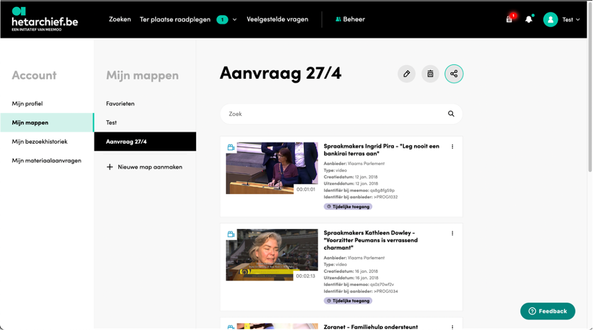This screenshot has height=331, width=593.
Task: Open title Spraakmakers Kathleen Dowley
Action: tap(371, 240)
